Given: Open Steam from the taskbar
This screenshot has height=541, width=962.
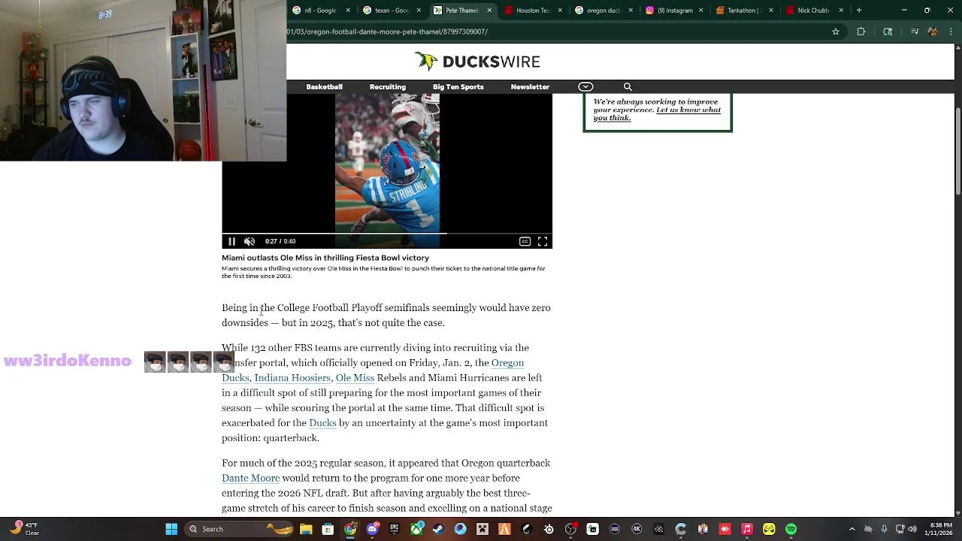Looking at the screenshot, I should tap(438, 529).
